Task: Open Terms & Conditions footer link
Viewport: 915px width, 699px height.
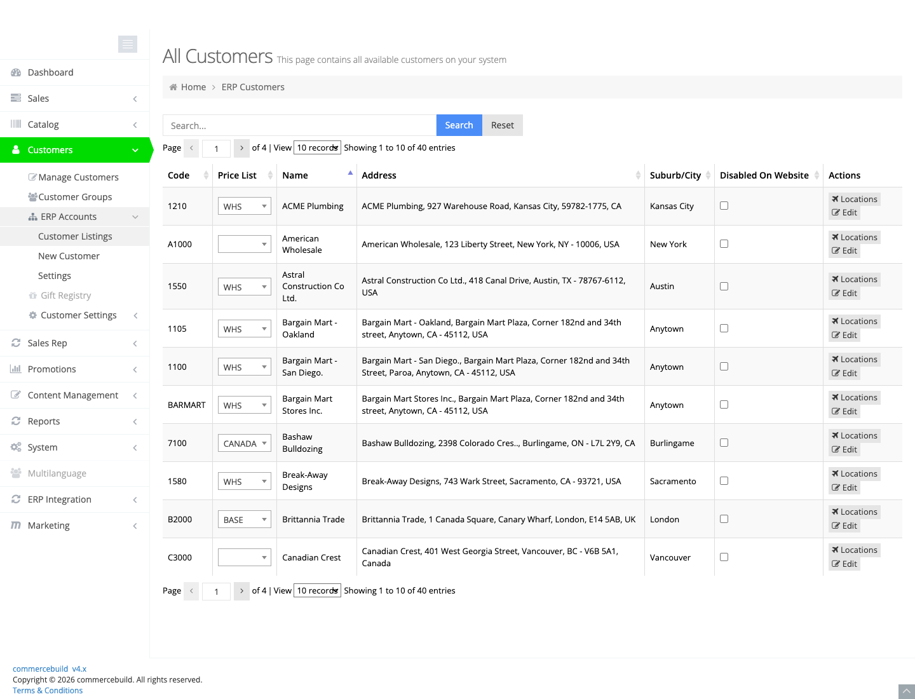Action: [48, 691]
